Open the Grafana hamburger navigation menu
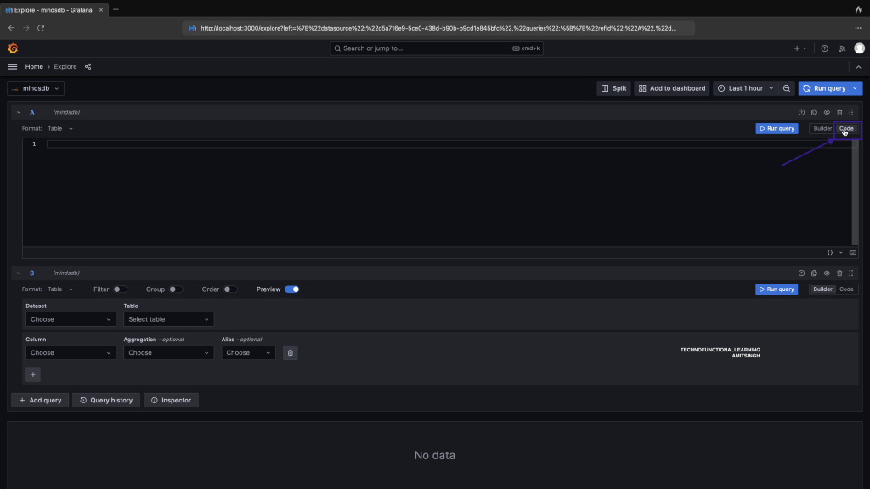The height and width of the screenshot is (489, 870). [x=13, y=66]
